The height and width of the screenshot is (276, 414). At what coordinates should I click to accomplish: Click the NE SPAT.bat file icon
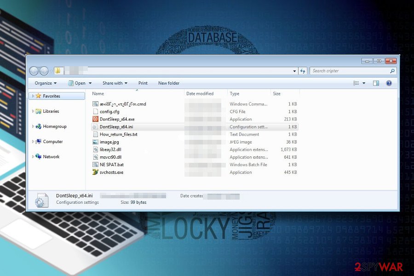(x=95, y=165)
